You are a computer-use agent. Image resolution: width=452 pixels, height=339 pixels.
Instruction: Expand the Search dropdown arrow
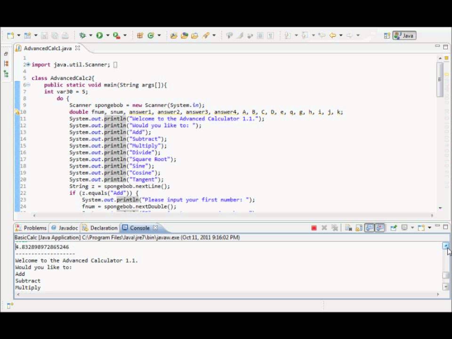point(214,35)
